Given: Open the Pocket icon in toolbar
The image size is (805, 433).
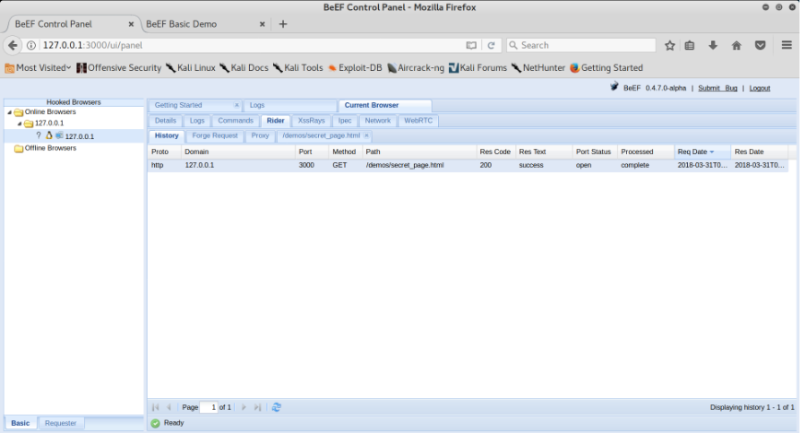Looking at the screenshot, I should (761, 45).
